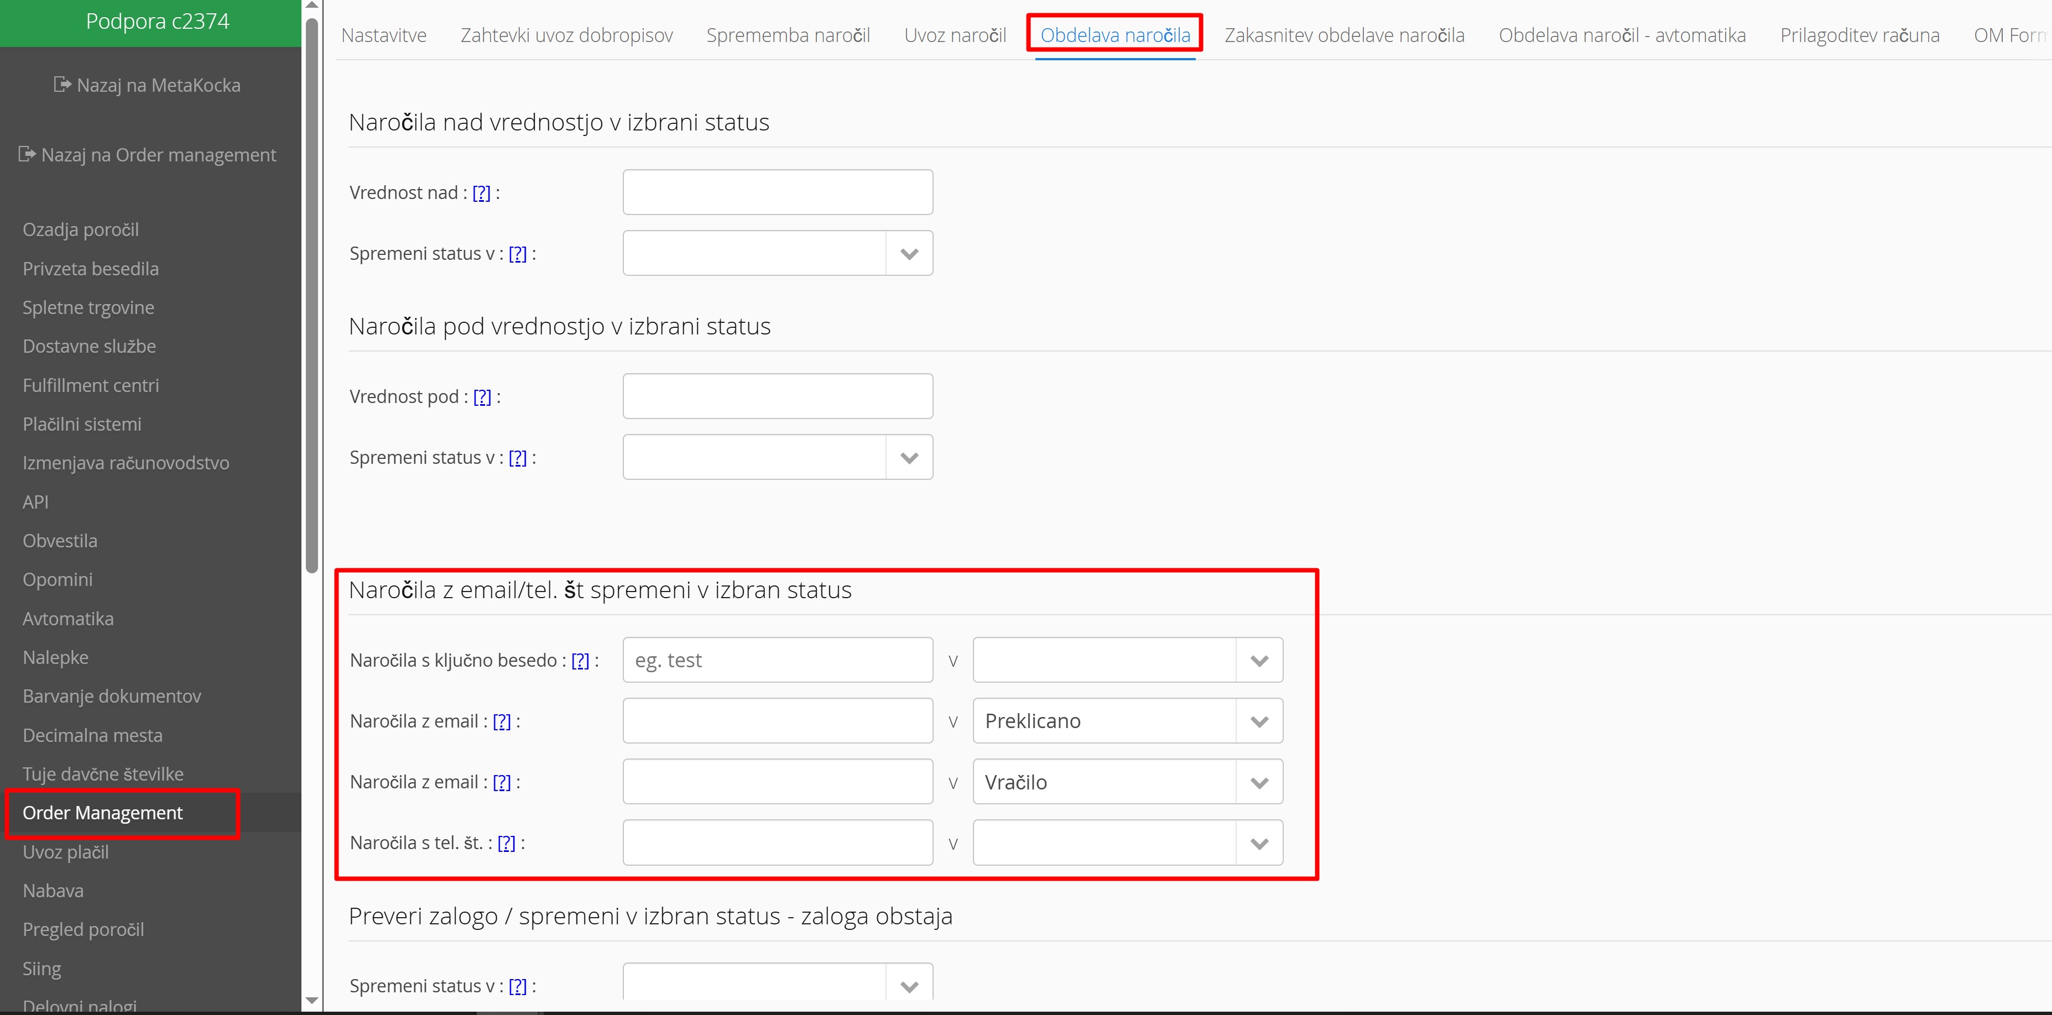Open Obdelava naročil - avtomatika tab
Viewport: 2052px width, 1015px height.
point(1622,35)
